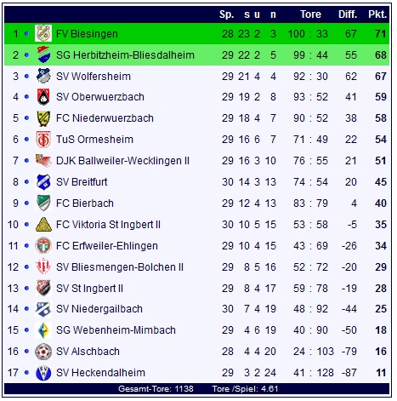This screenshot has height=401, width=397.
Task: Click the SV Heckendalheim blue round crest
Action: (43, 373)
